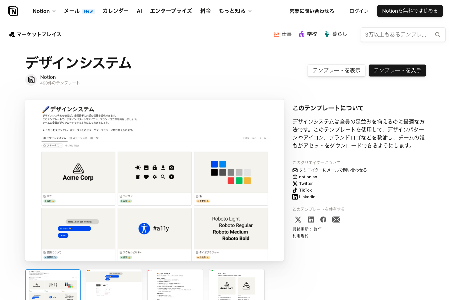This screenshot has width=451, height=300.
Task: Open the creator's Twitter icon
Action: tap(295, 183)
